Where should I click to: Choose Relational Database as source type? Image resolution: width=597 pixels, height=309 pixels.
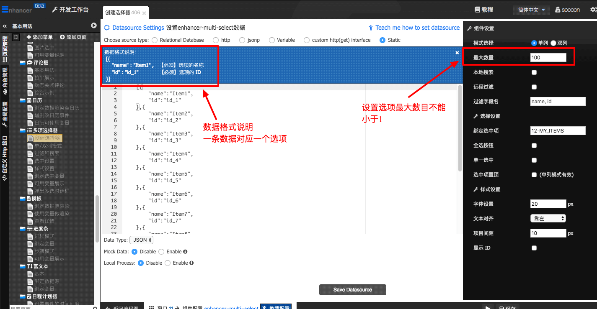click(155, 40)
